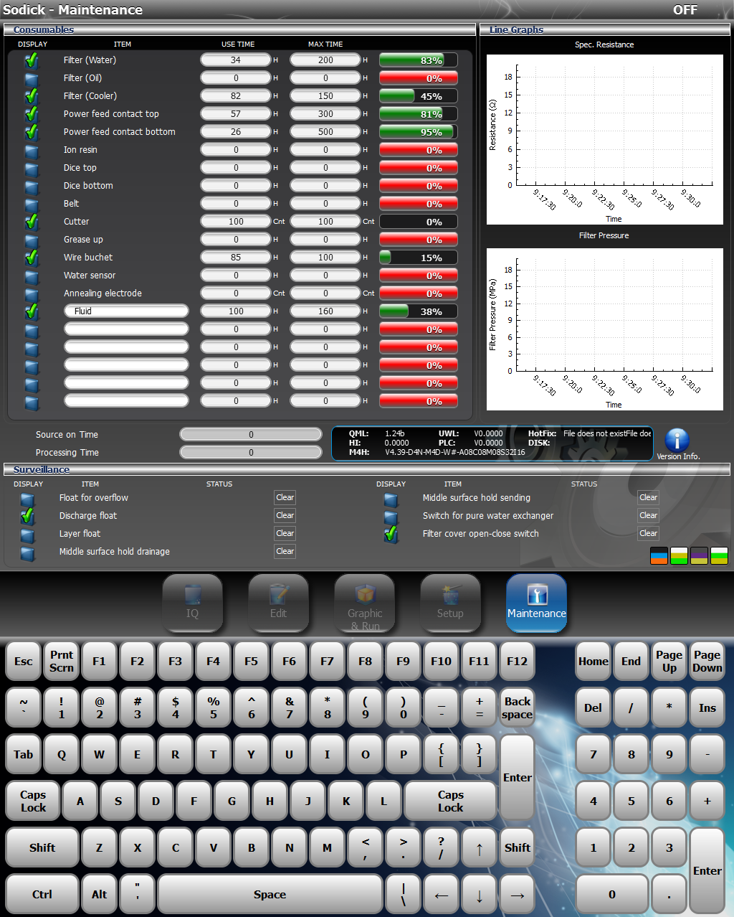
Task: Click the Source on Time field
Action: 251,435
